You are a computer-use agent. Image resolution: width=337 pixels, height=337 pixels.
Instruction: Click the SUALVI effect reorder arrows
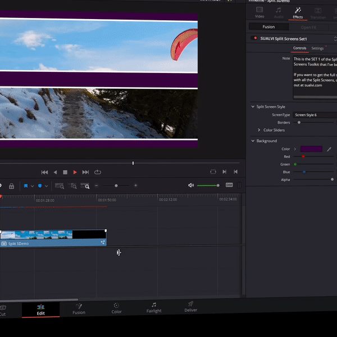tap(335, 39)
